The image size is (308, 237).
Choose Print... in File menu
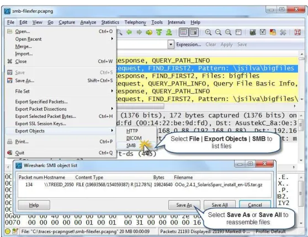60,142
